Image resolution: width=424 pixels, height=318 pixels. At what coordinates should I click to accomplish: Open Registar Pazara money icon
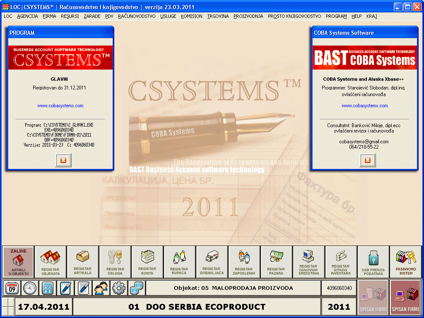pyautogui.click(x=276, y=262)
